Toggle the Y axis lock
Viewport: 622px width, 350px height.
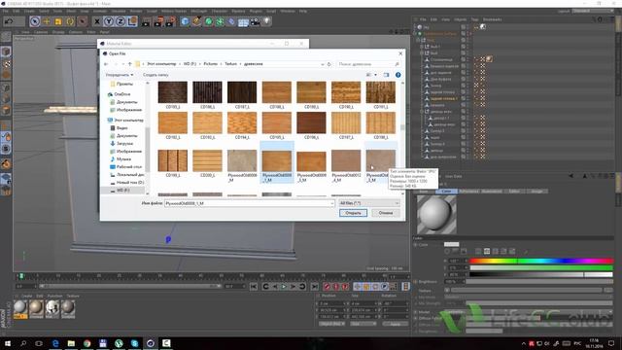click(x=108, y=21)
